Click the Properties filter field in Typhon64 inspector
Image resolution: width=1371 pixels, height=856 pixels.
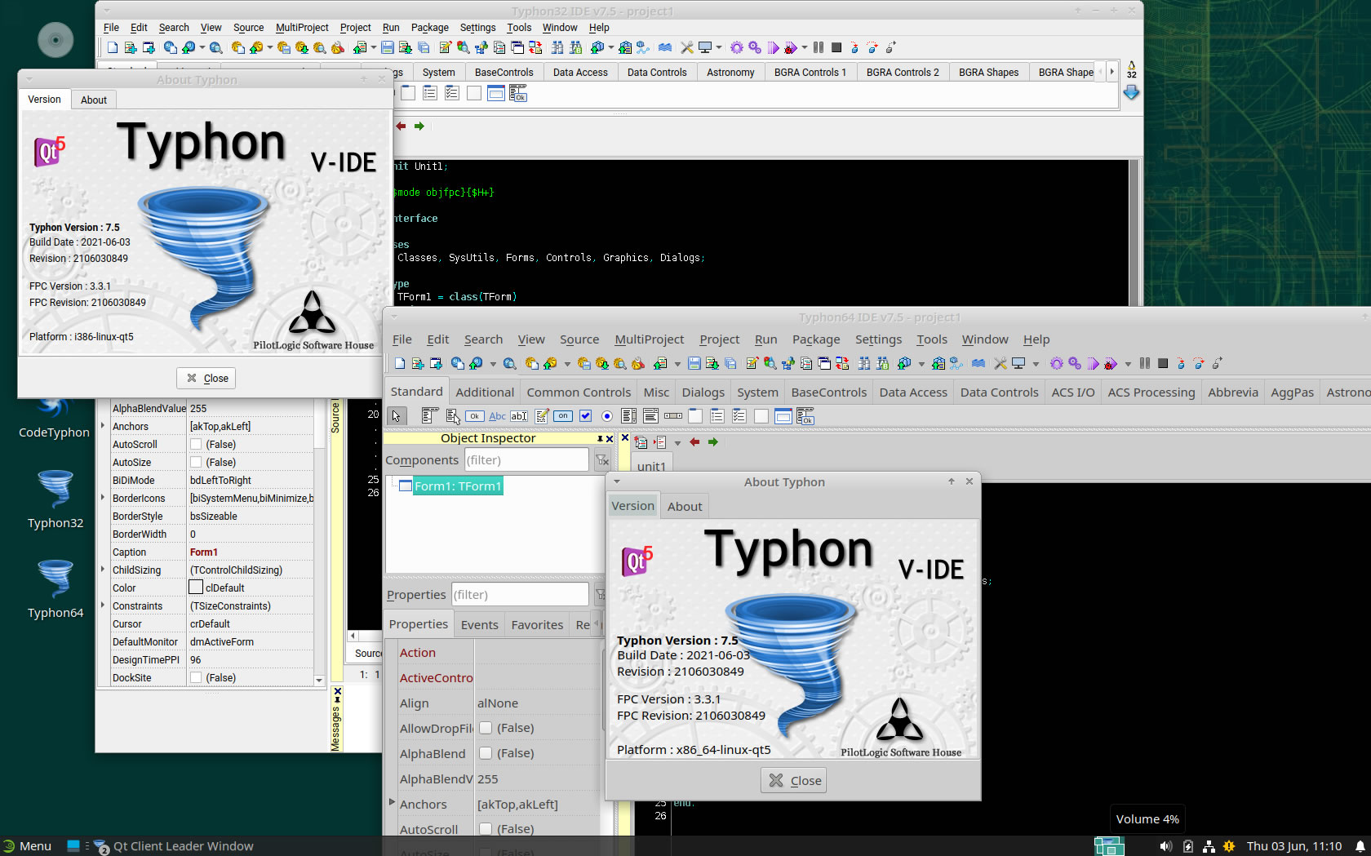(x=520, y=595)
